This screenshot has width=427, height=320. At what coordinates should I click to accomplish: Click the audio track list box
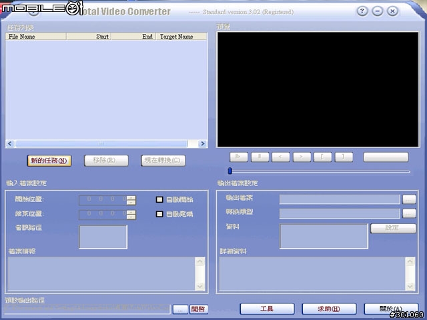coord(103,237)
